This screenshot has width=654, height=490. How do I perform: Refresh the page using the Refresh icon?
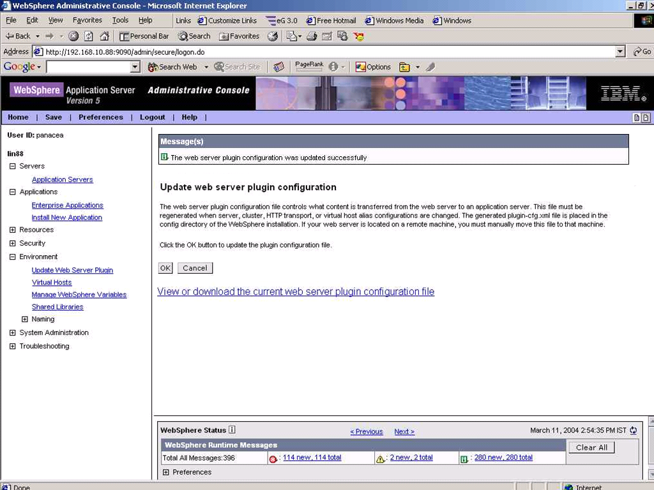click(x=88, y=36)
